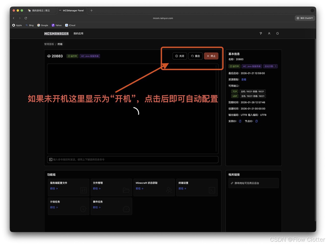Open the theme paint-roller icon in header
The image size is (326, 245).
[261, 34]
